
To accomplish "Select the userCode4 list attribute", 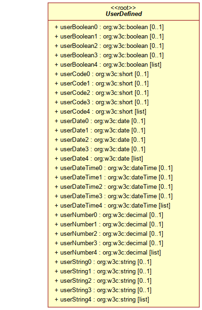I will coord(100,112).
